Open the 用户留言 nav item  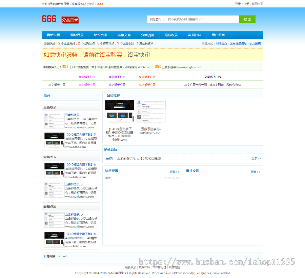point(218,35)
